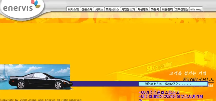Select the 채용정보 tab
Viewport: 216px width, 101px height.
click(x=143, y=9)
